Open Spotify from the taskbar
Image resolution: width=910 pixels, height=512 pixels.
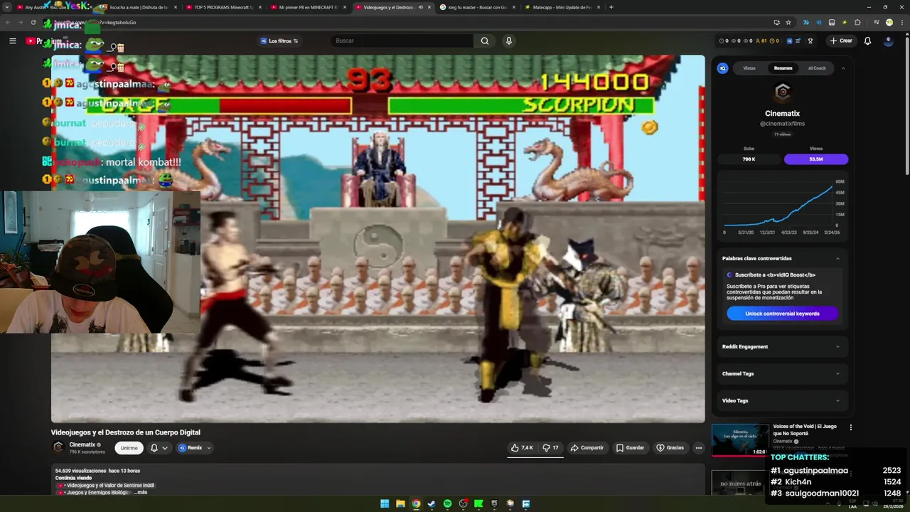coord(447,503)
